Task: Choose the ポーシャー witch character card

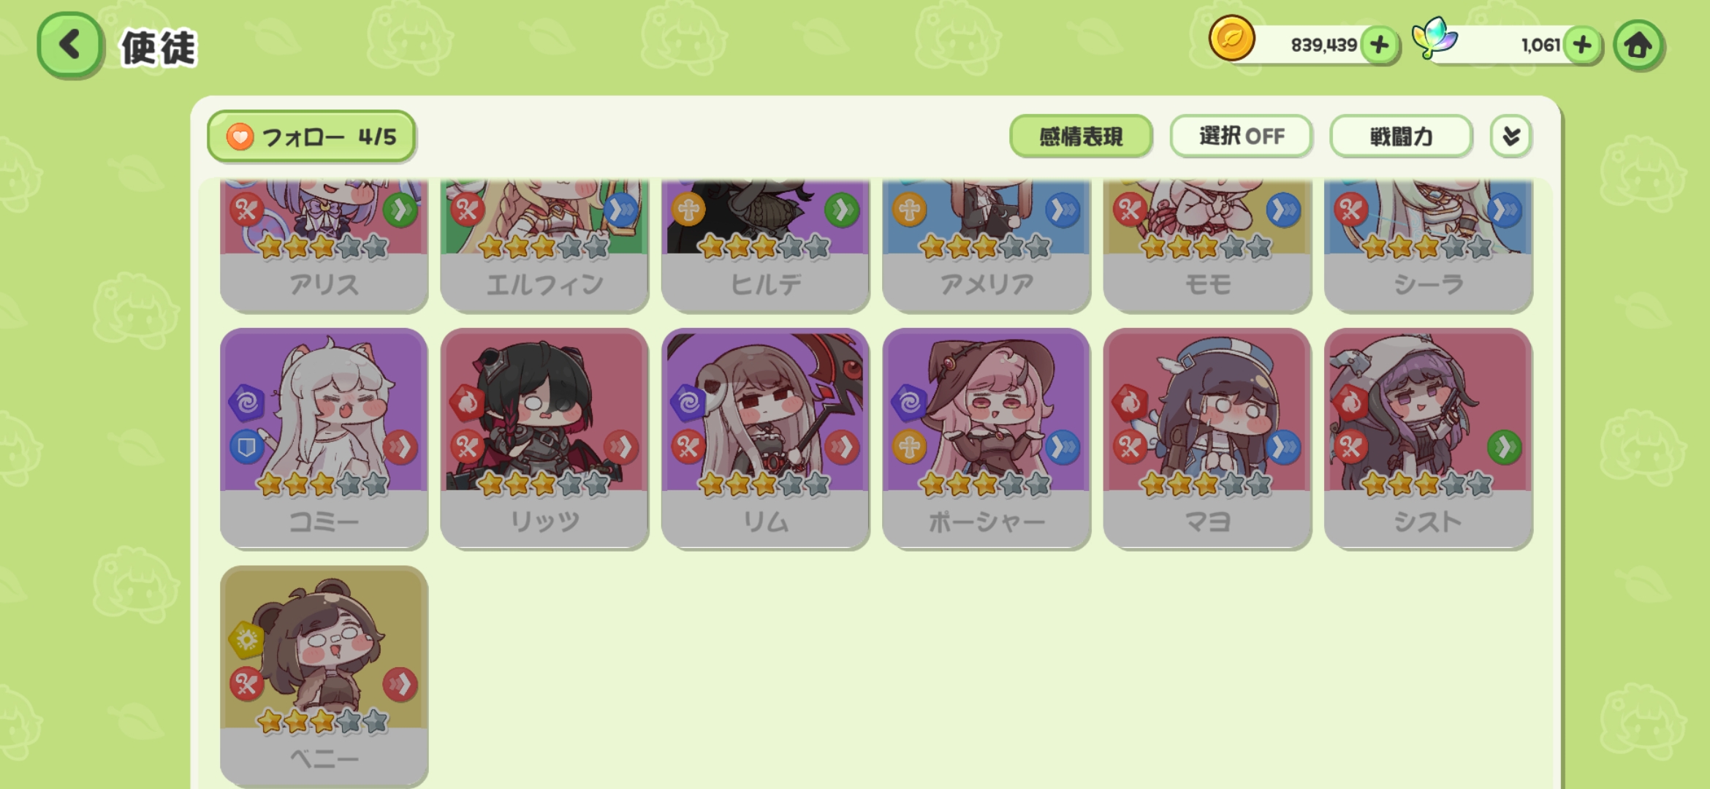Action: pos(987,438)
